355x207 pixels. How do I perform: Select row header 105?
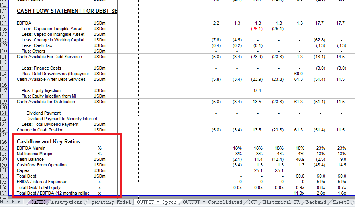(x=4, y=23)
